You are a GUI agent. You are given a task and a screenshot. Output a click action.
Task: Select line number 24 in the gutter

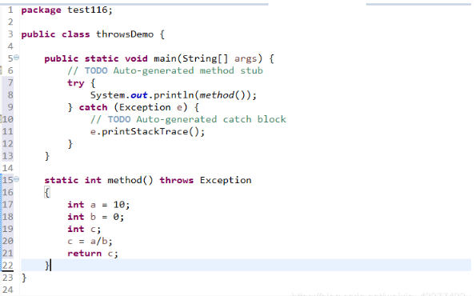point(8,290)
